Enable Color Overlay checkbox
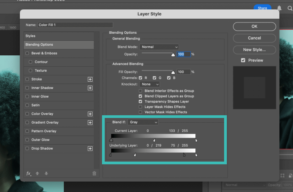This screenshot has height=192, width=293. [x=27, y=114]
